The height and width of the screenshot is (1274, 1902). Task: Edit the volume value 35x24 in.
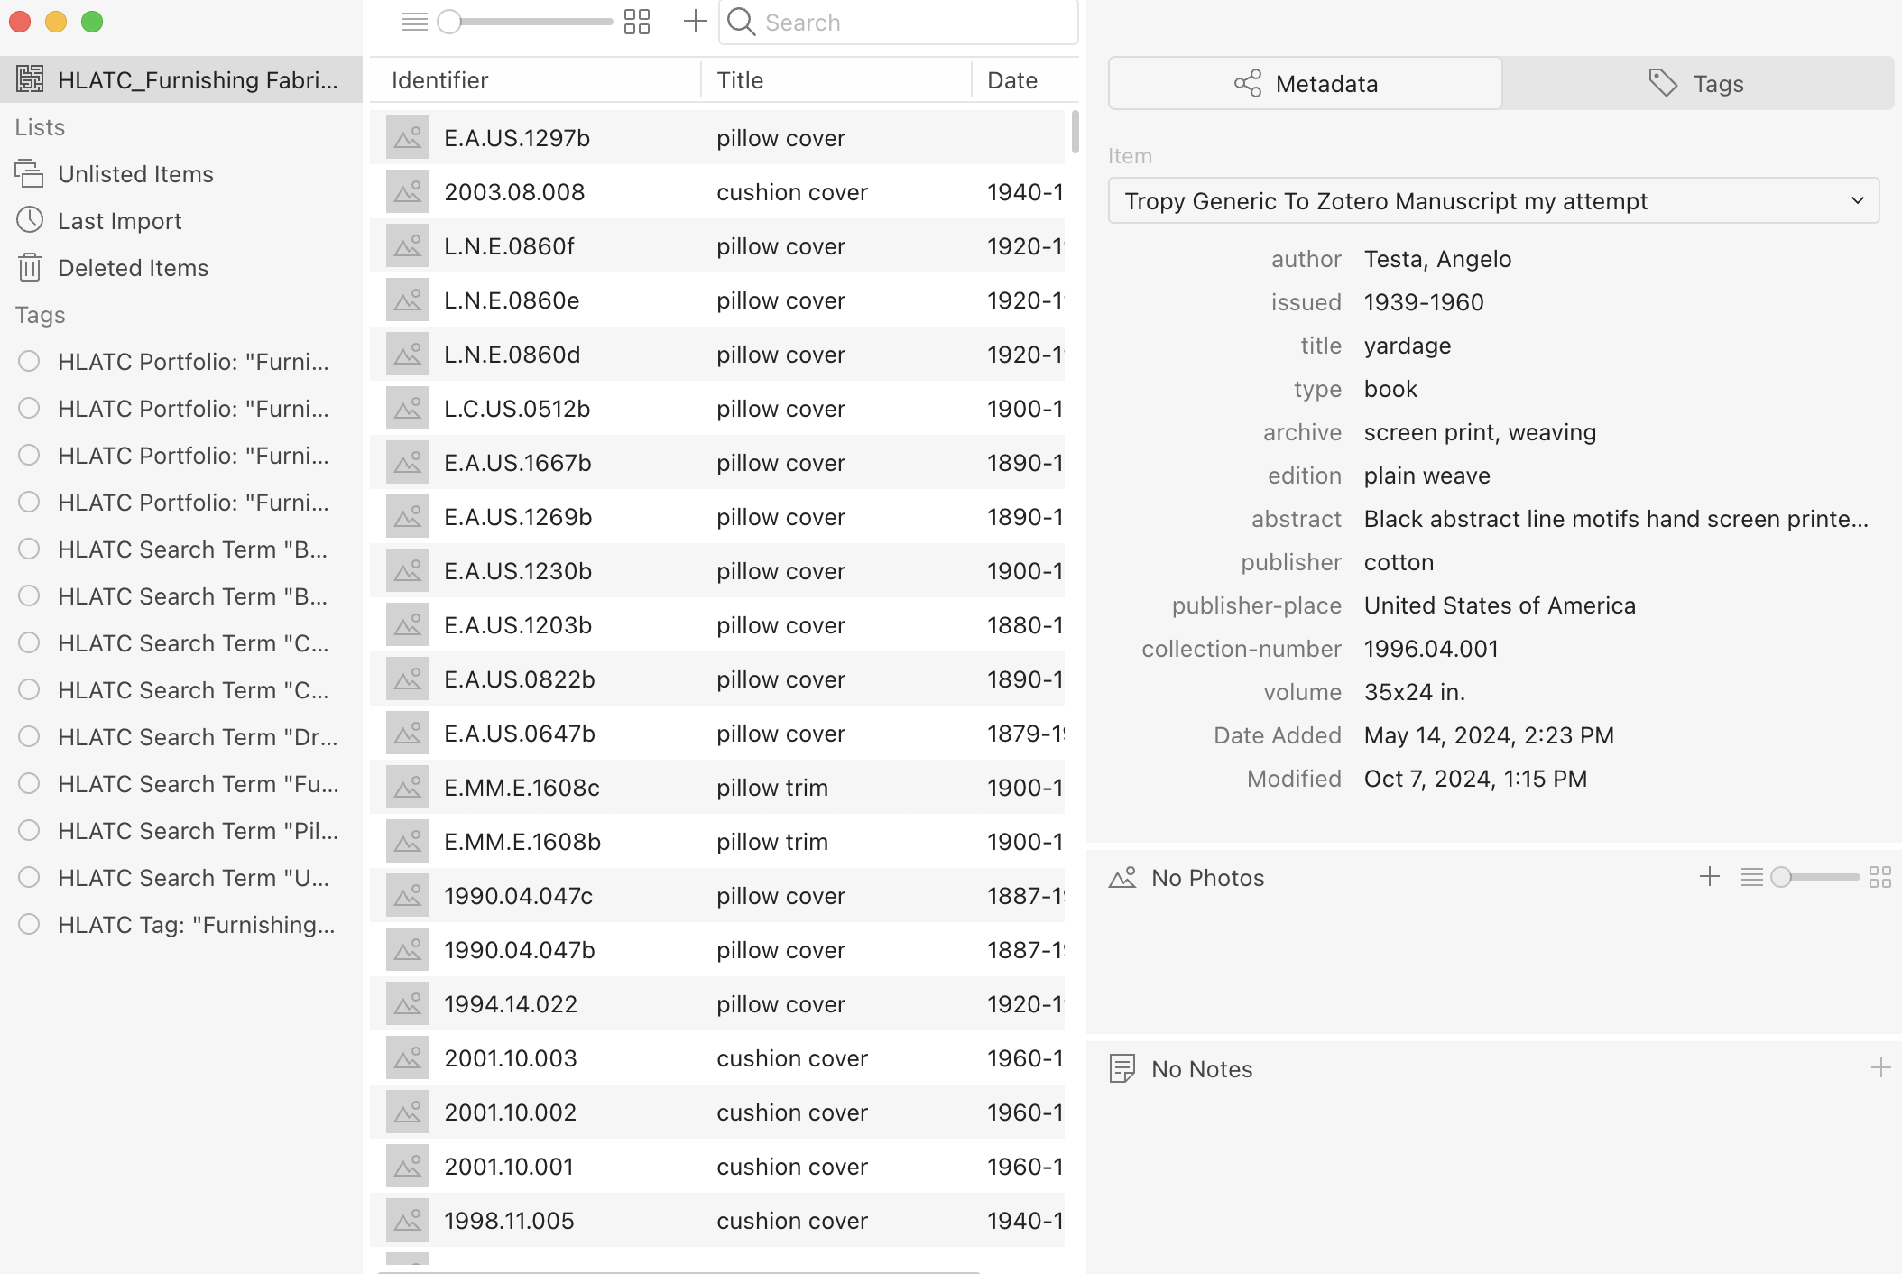(x=1415, y=692)
